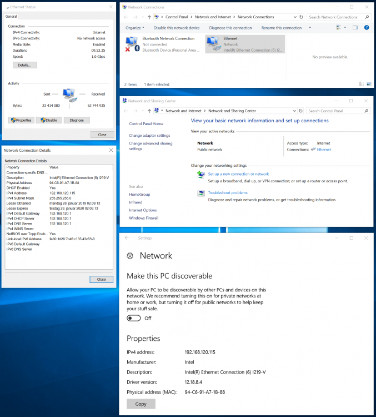The width and height of the screenshot is (376, 417).
Task: Select the Bluetooth Network Connection adapter icon
Action: tap(132, 43)
